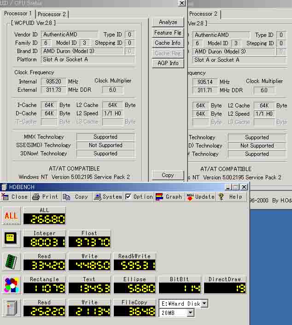Image resolution: width=292 pixels, height=325 pixels.
Task: Click the 935.14 frequency field in right window
Action: click(x=205, y=82)
